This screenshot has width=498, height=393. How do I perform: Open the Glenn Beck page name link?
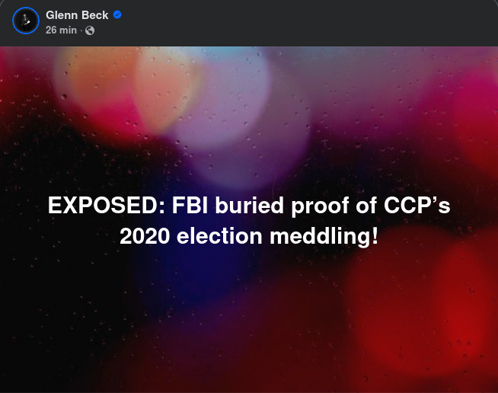pos(78,15)
